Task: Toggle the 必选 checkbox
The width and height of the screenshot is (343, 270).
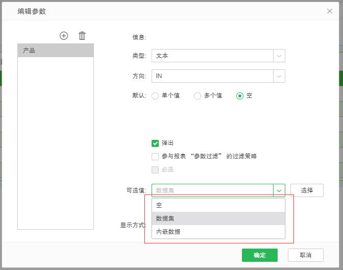Action: click(x=155, y=170)
